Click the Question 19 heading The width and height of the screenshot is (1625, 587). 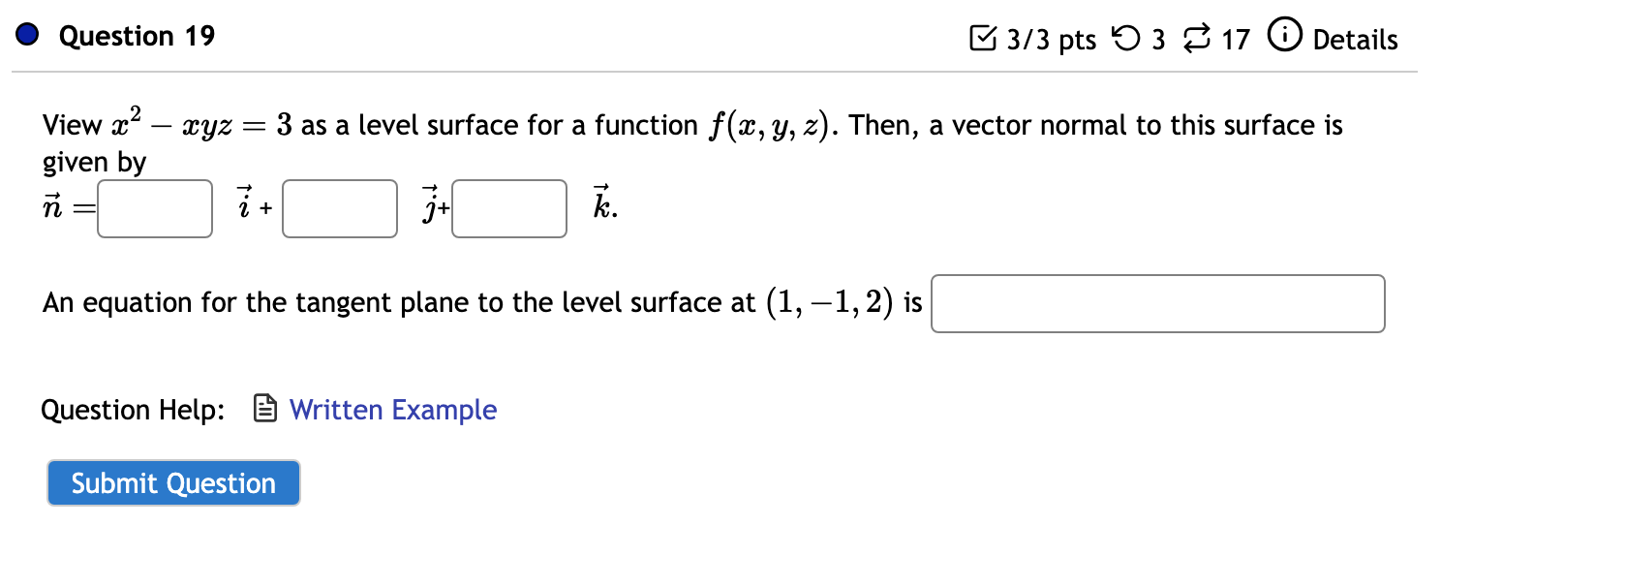pyautogui.click(x=136, y=36)
